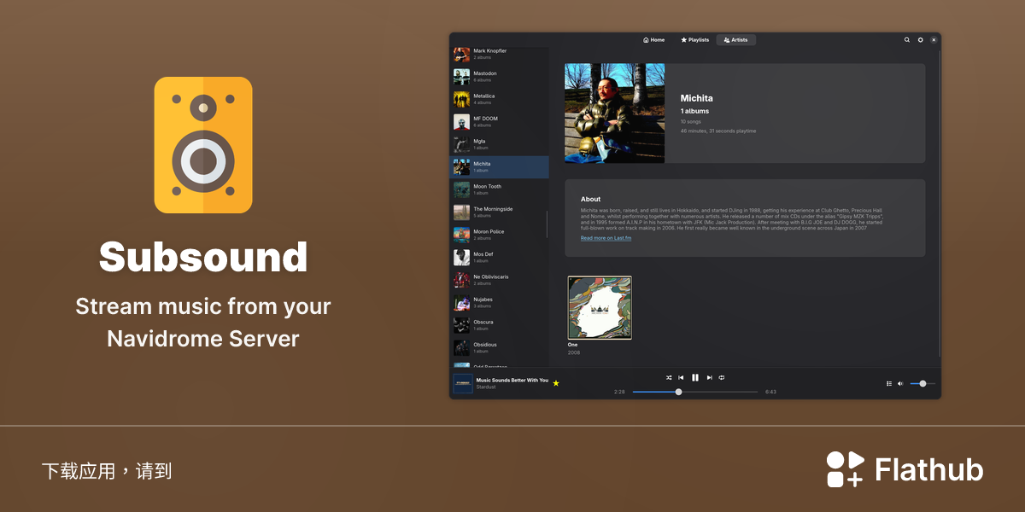This screenshot has height=512, width=1025.
Task: Close the Subsound window
Action: tap(934, 40)
